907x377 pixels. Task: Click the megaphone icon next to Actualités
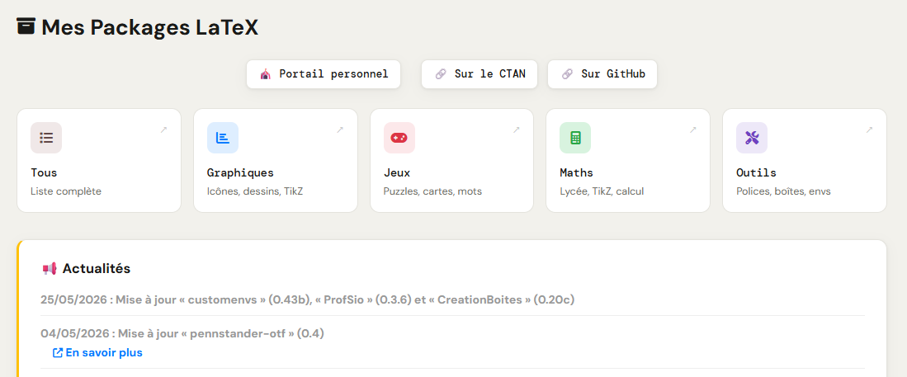pos(50,268)
